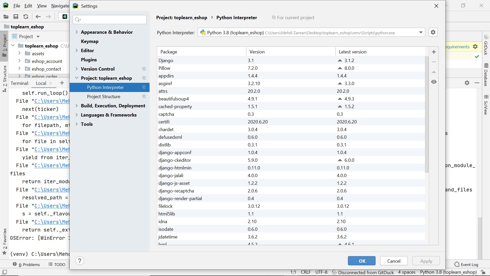Image resolution: width=490 pixels, height=276 pixels.
Task: Click the help question mark button
Action: click(80, 261)
